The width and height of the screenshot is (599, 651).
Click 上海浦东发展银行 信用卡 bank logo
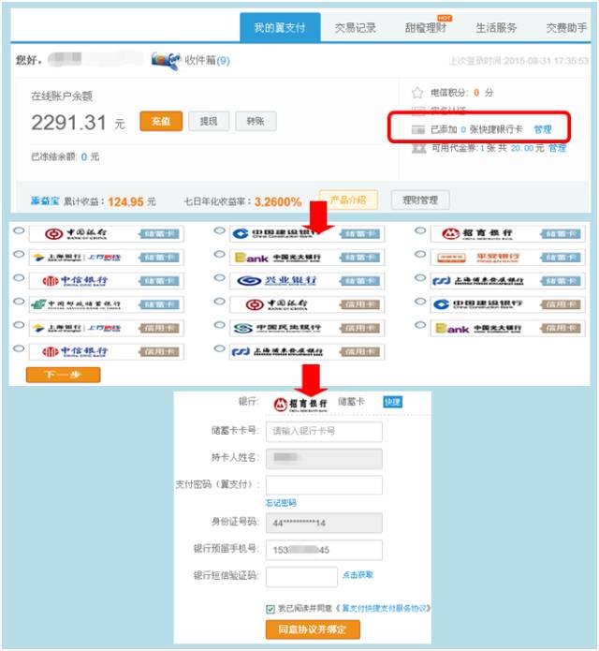(277, 351)
